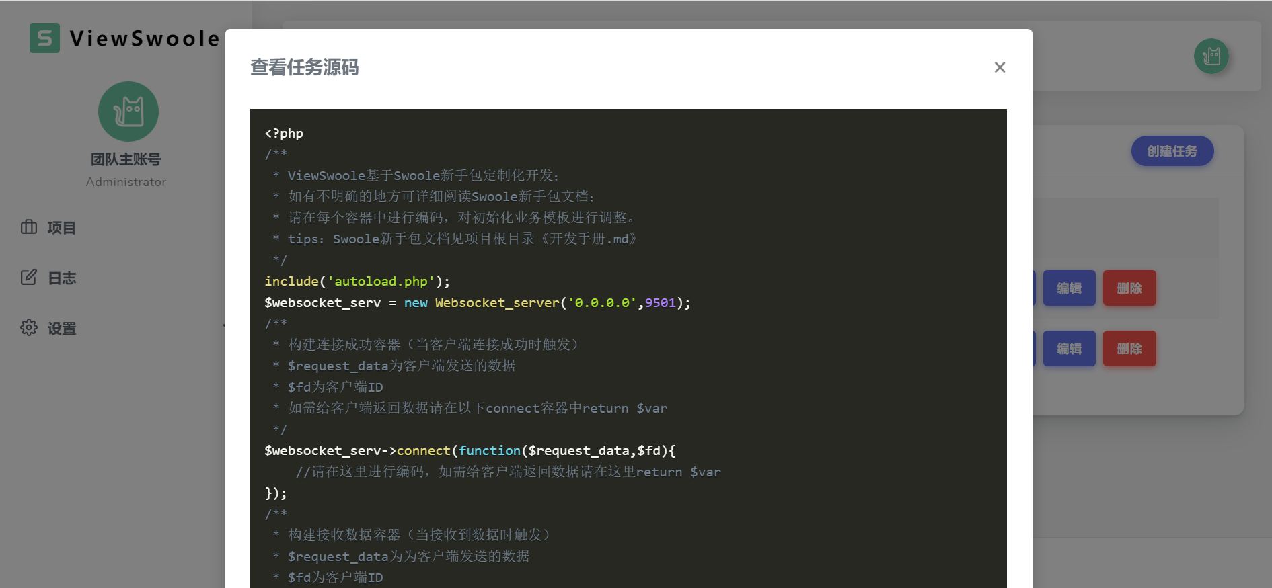Click the Administrator role label
The image size is (1272, 588).
(126, 182)
